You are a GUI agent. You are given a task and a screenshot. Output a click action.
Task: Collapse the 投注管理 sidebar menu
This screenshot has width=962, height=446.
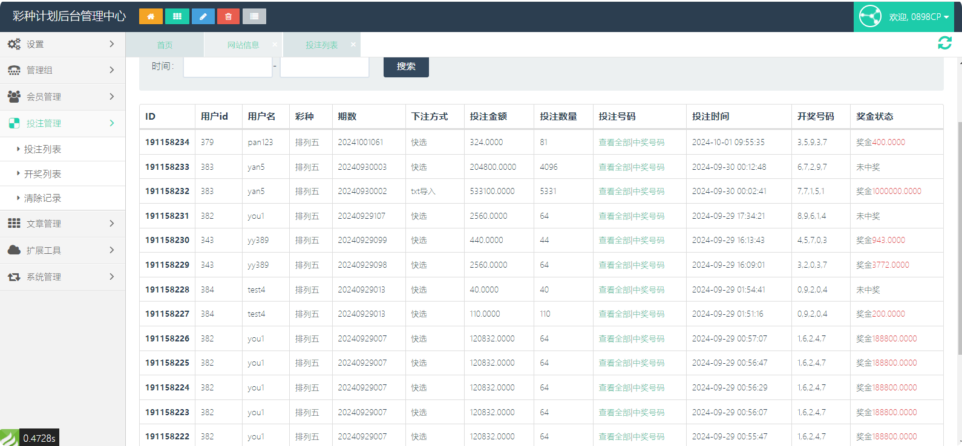click(x=62, y=123)
